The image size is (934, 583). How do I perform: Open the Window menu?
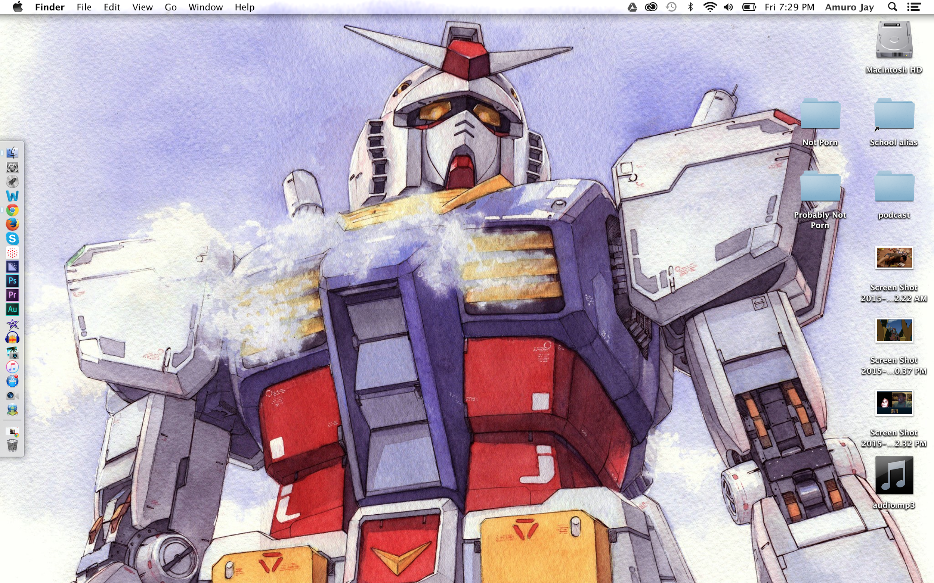[x=206, y=7]
